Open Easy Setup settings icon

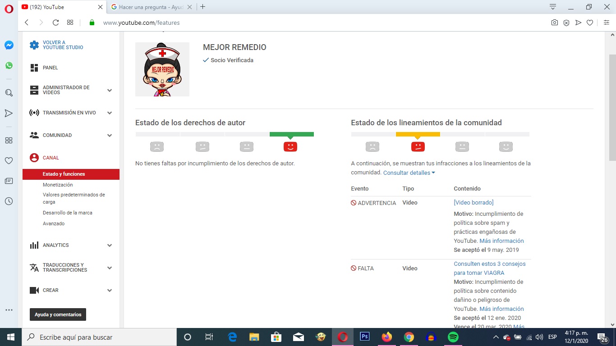click(x=607, y=23)
